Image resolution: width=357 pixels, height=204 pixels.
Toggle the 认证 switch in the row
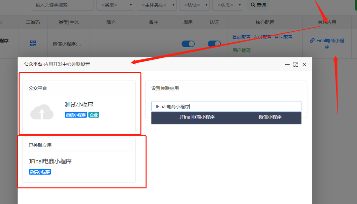214,44
